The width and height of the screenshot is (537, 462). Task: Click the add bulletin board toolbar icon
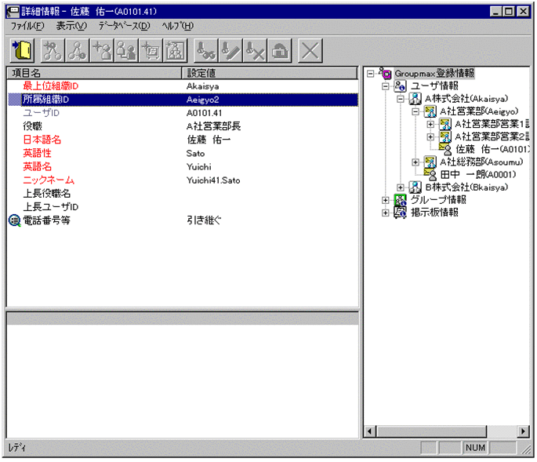coord(151,51)
